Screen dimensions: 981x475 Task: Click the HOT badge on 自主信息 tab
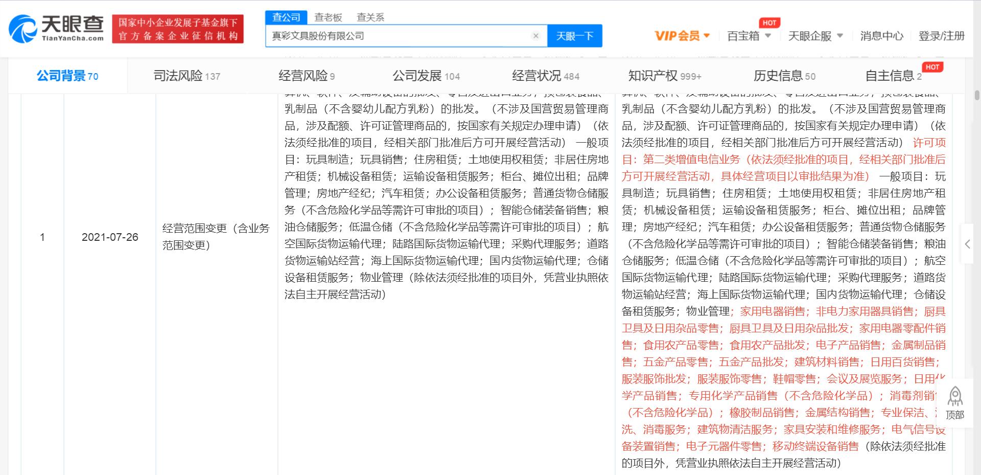click(932, 67)
